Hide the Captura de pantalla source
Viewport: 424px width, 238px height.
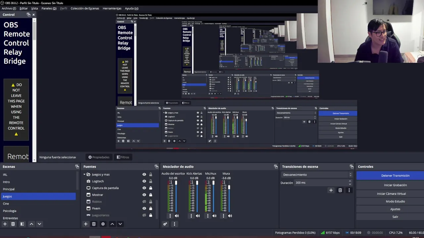pyautogui.click(x=144, y=188)
